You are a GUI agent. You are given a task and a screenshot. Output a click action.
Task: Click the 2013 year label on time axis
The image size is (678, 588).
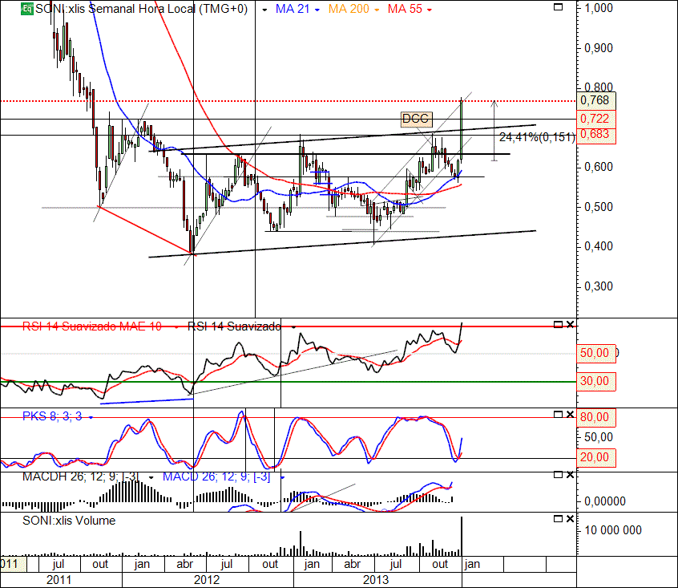(x=376, y=580)
